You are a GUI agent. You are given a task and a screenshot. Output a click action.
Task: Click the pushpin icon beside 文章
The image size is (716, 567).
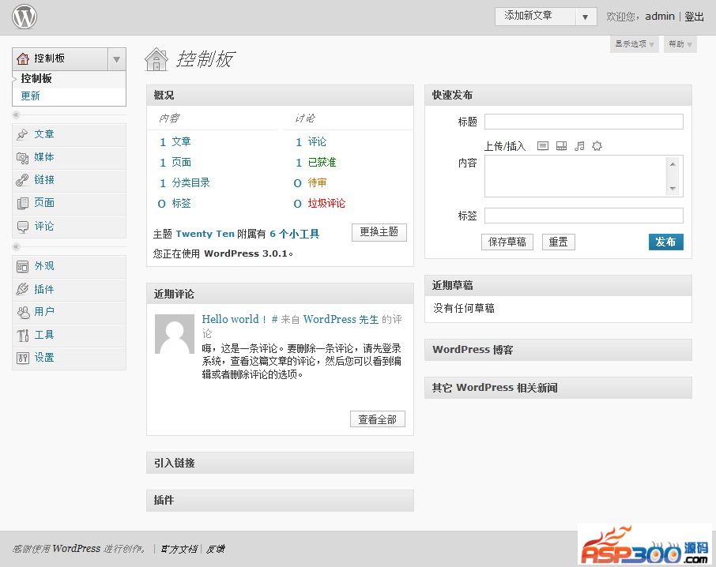click(x=22, y=134)
